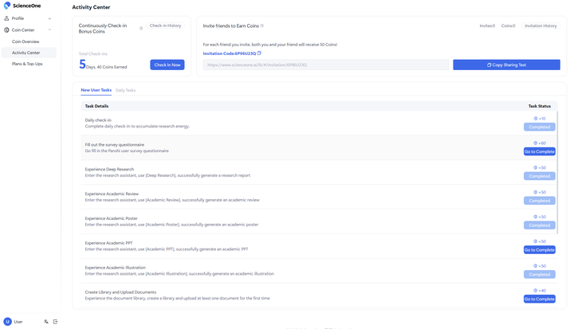Viewport: 574px width, 329px height.
Task: Click the blue user avatar icon
Action: click(7, 322)
